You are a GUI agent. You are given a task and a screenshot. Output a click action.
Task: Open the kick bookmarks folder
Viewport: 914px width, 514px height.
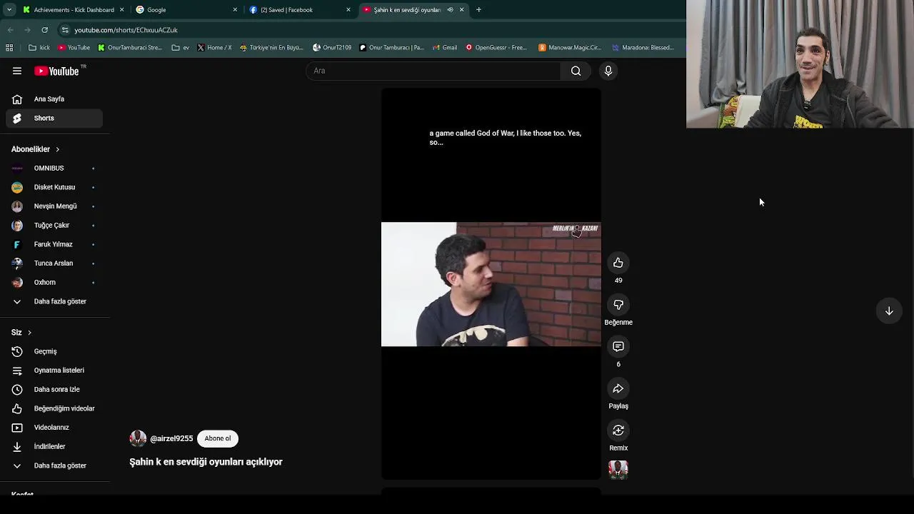pos(40,48)
